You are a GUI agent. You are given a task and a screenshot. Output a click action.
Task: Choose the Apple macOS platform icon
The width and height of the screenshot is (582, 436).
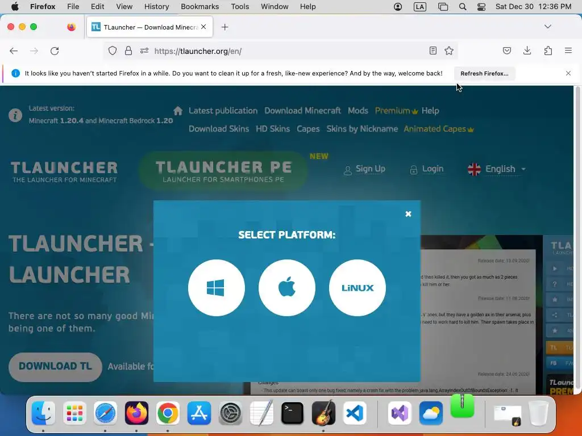287,288
